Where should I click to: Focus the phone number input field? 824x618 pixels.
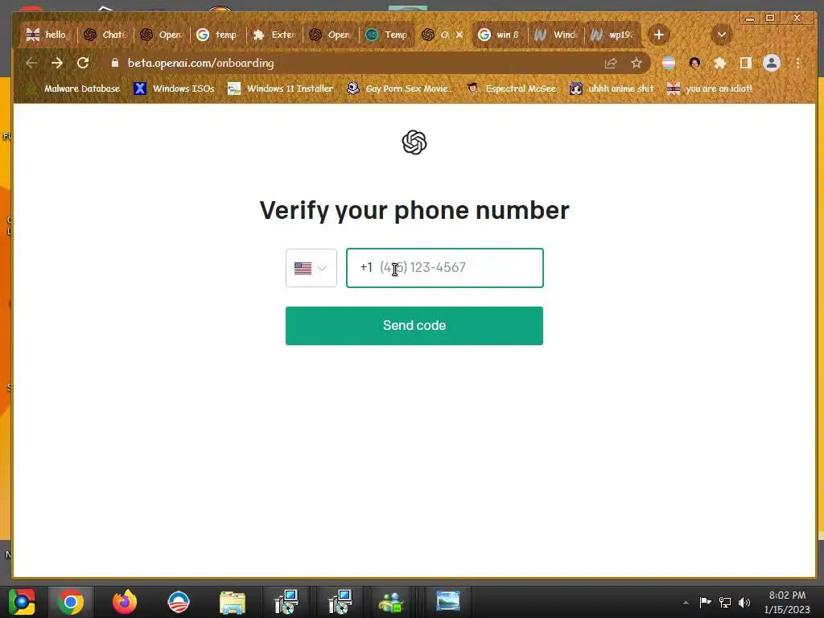tap(444, 268)
